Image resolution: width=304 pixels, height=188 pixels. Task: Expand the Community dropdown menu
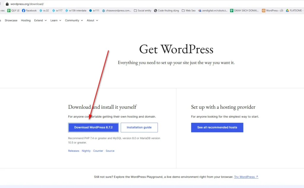coord(74,20)
